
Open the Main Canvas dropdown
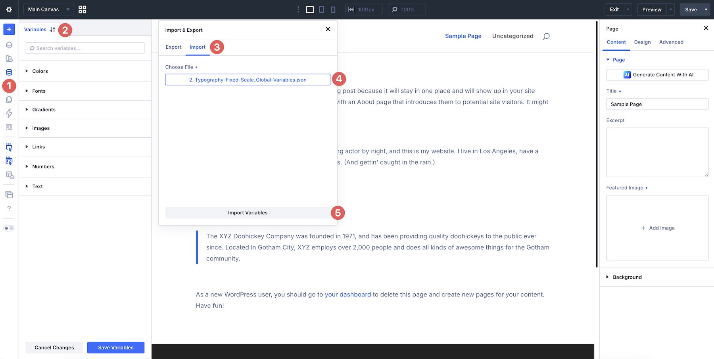49,9
